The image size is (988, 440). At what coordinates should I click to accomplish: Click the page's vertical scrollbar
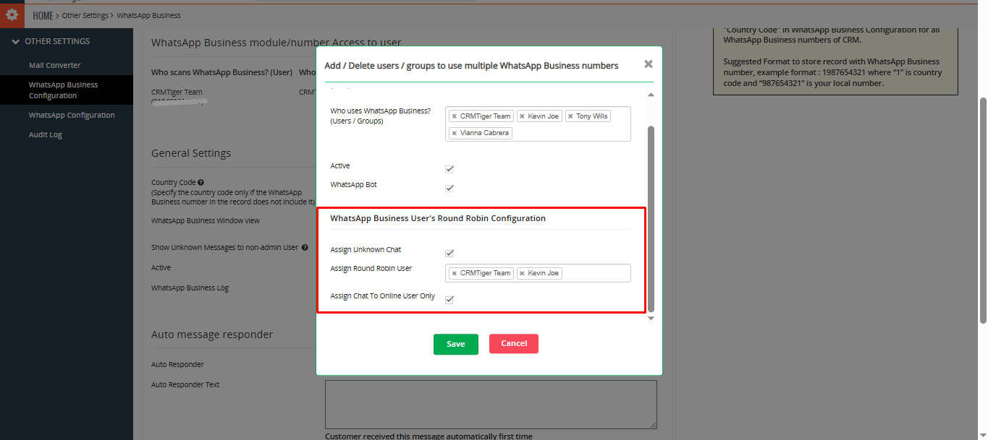click(983, 210)
